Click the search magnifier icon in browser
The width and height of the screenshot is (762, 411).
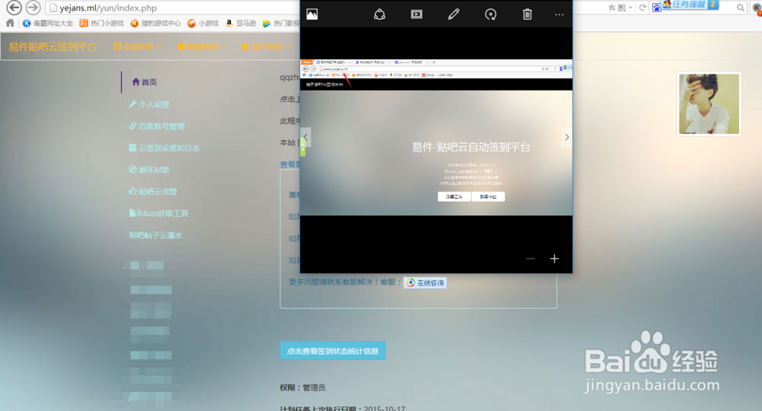741,8
